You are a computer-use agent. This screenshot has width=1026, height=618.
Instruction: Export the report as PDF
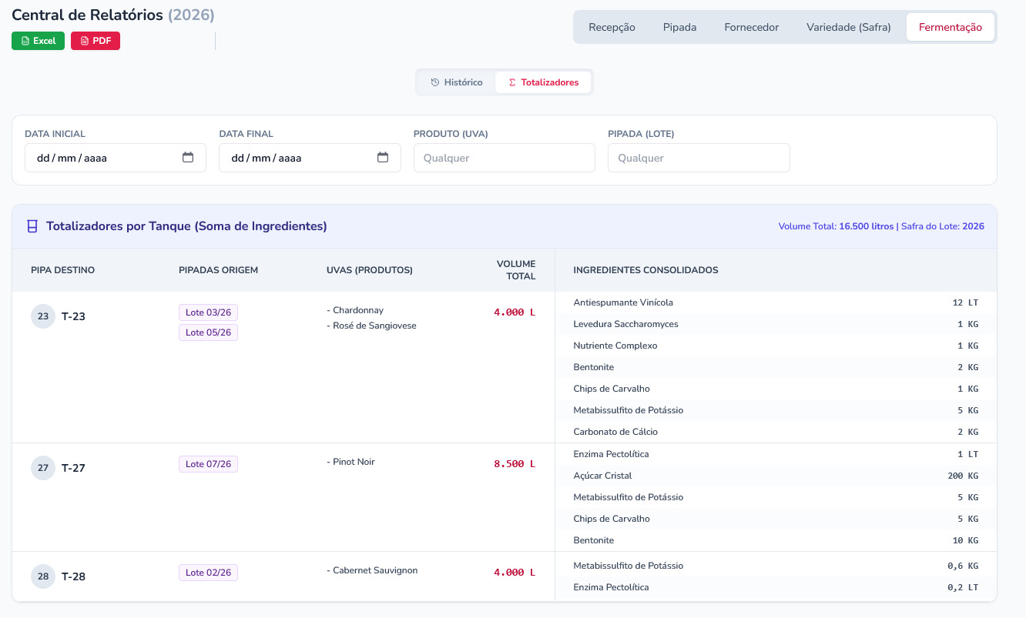pyautogui.click(x=96, y=41)
